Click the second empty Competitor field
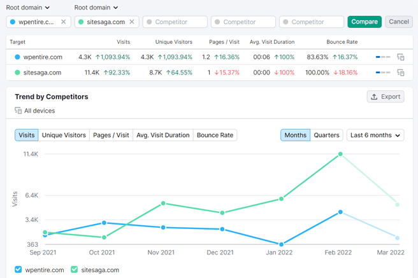The image size is (418, 278). pyautogui.click(x=243, y=22)
